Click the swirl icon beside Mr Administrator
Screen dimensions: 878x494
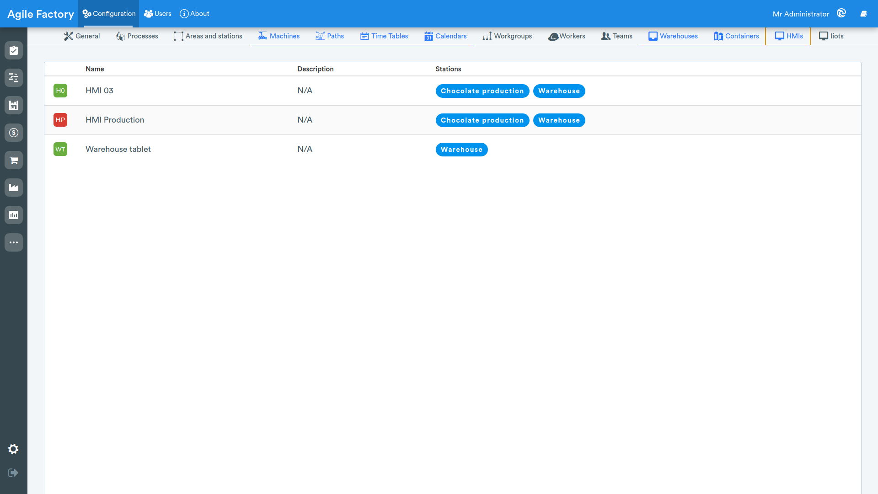point(841,13)
